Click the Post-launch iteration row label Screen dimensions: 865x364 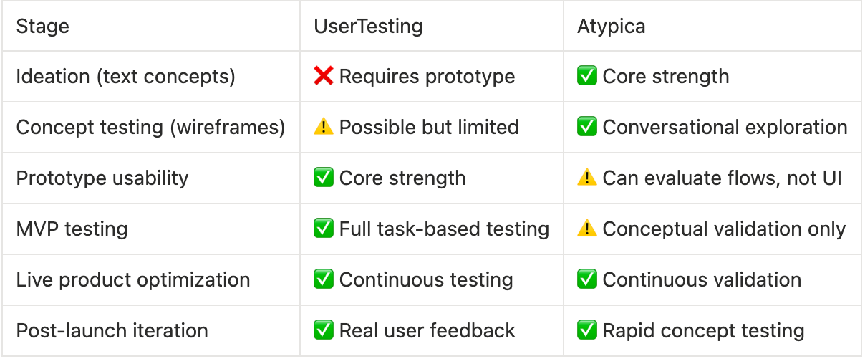tap(112, 330)
